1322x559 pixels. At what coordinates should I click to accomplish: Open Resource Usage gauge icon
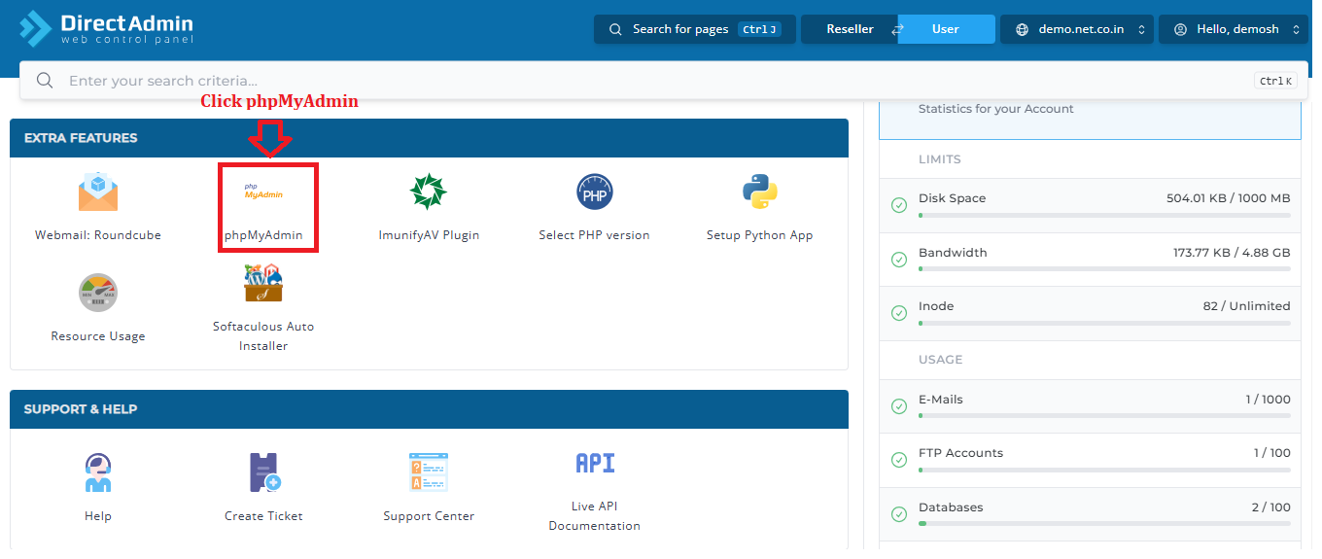click(x=98, y=293)
